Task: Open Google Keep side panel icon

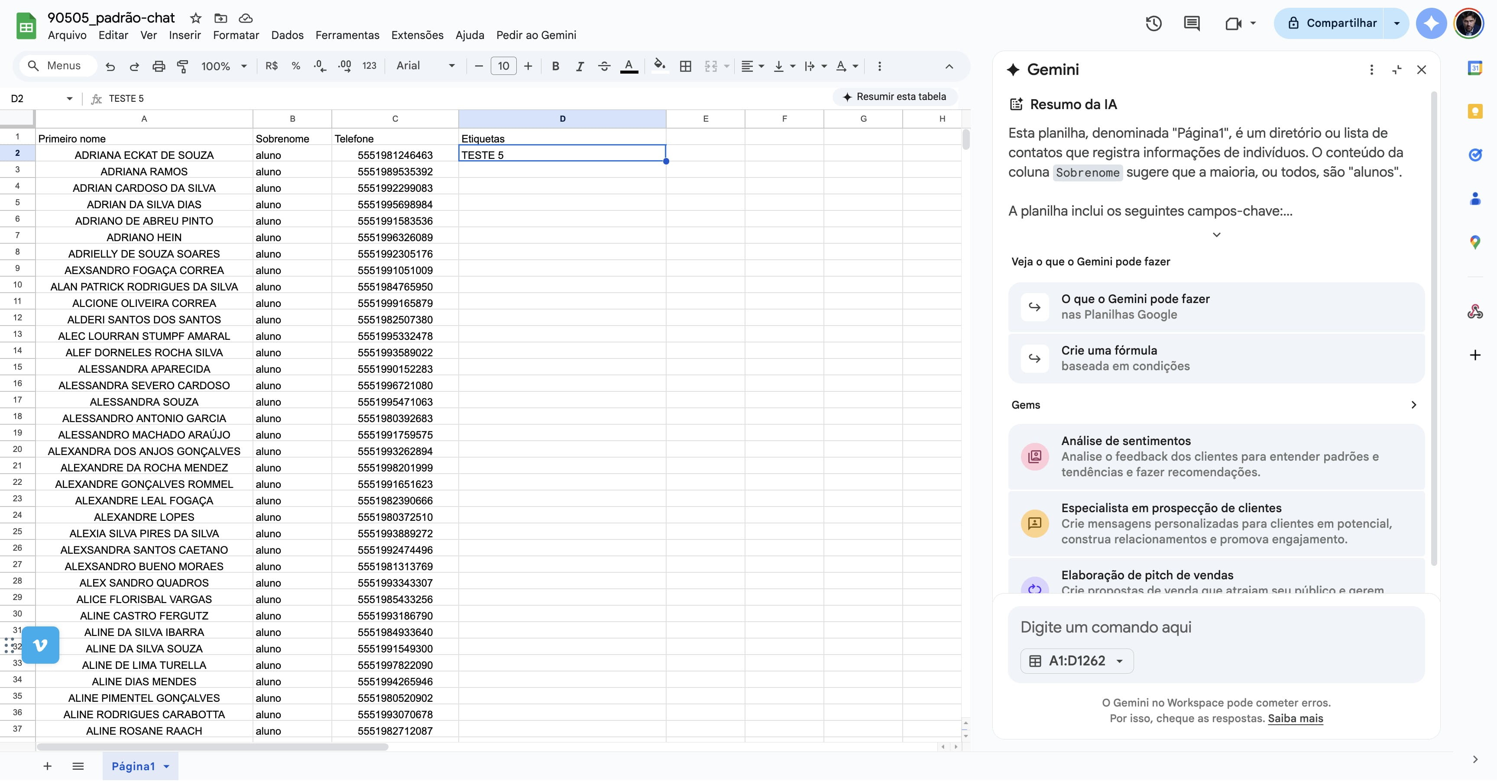Action: click(x=1475, y=111)
